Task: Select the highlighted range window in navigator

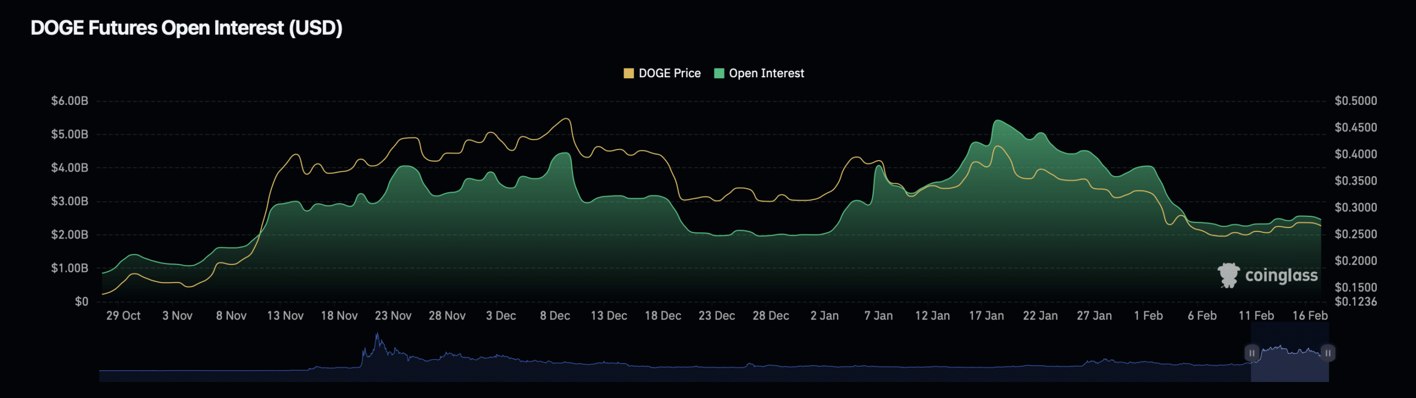Action: pyautogui.click(x=1289, y=364)
